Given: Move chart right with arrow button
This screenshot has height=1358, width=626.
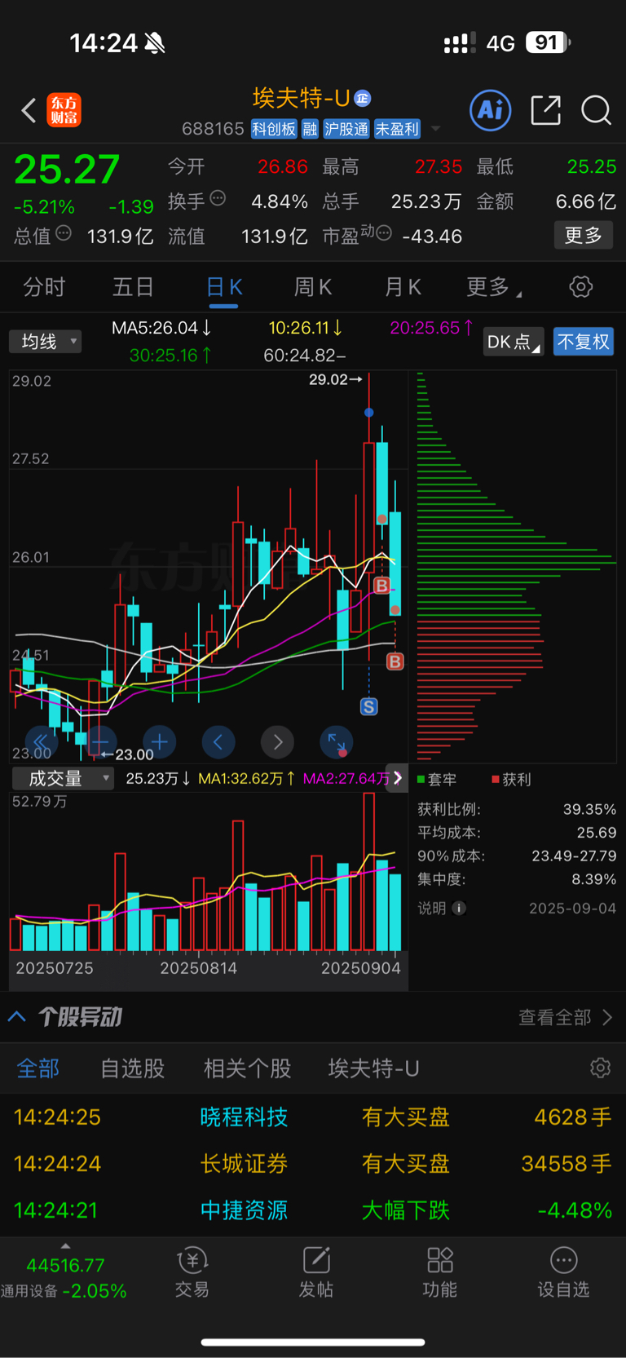Looking at the screenshot, I should click(277, 741).
